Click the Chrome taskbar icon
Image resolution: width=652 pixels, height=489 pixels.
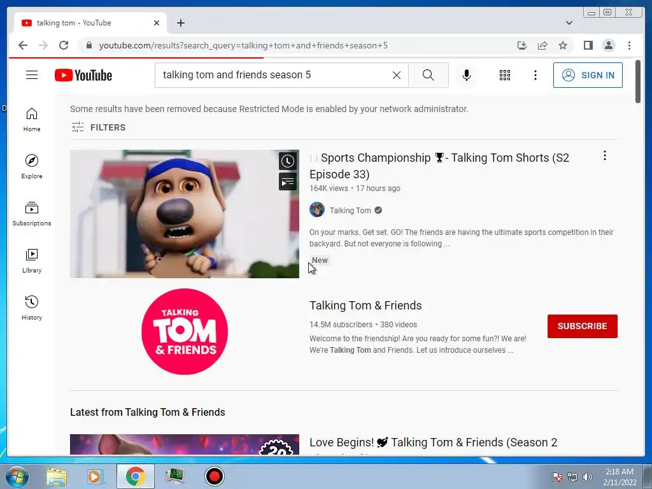[135, 476]
